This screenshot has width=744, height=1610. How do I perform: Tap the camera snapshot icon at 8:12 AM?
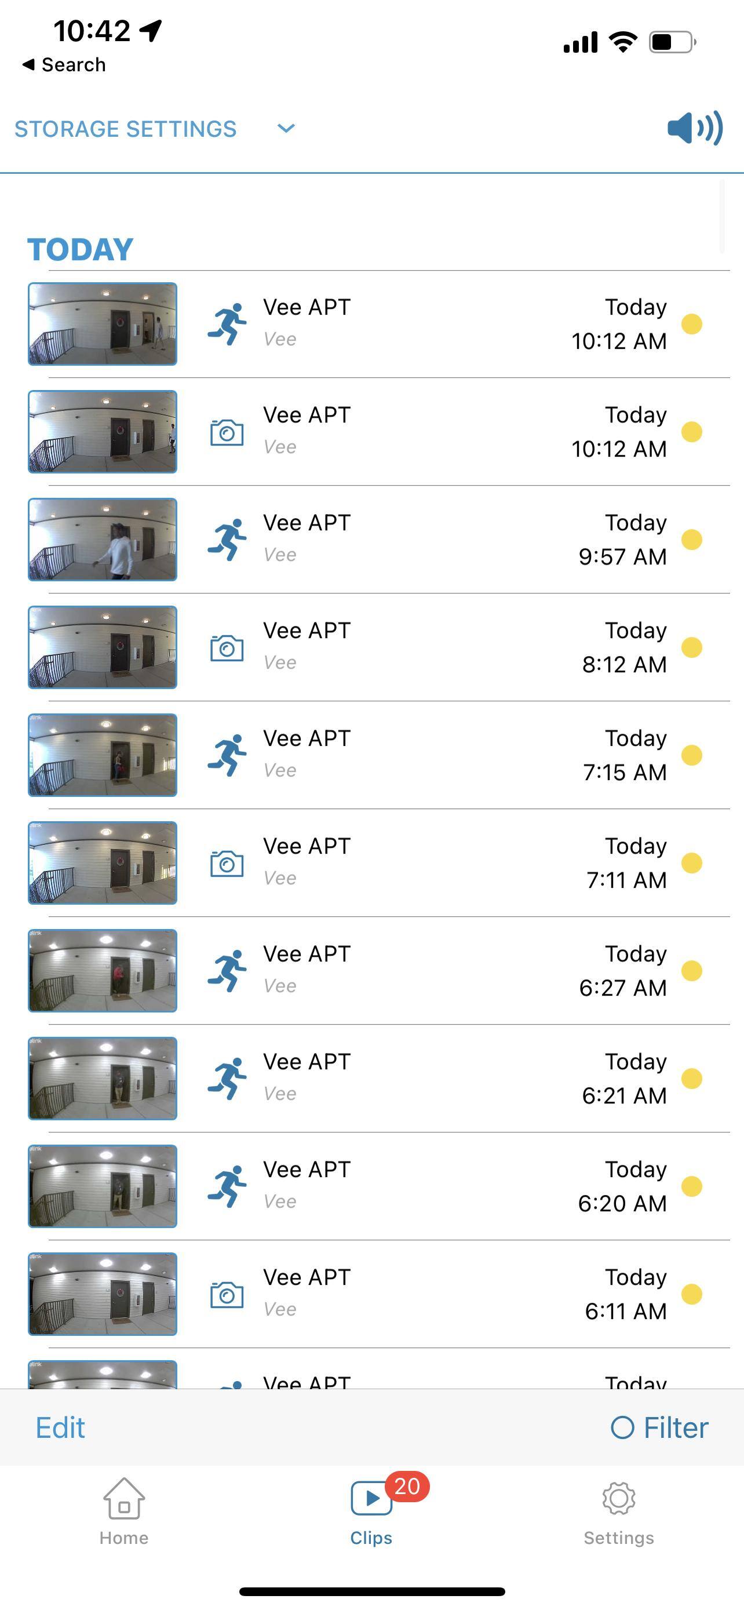coord(227,647)
